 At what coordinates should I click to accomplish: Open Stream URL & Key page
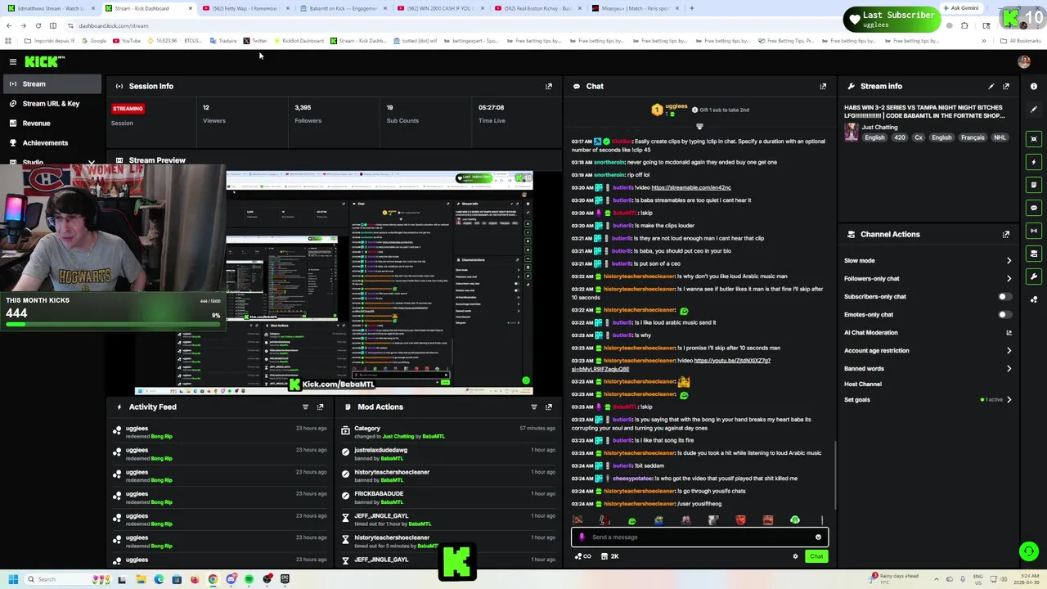click(51, 104)
